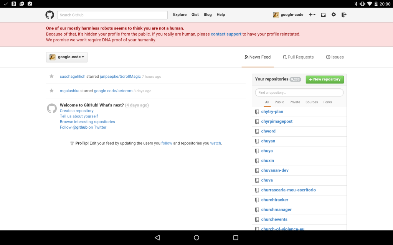Image resolution: width=393 pixels, height=245 pixels.
Task: Select the Forks repositories filter
Action: [328, 102]
